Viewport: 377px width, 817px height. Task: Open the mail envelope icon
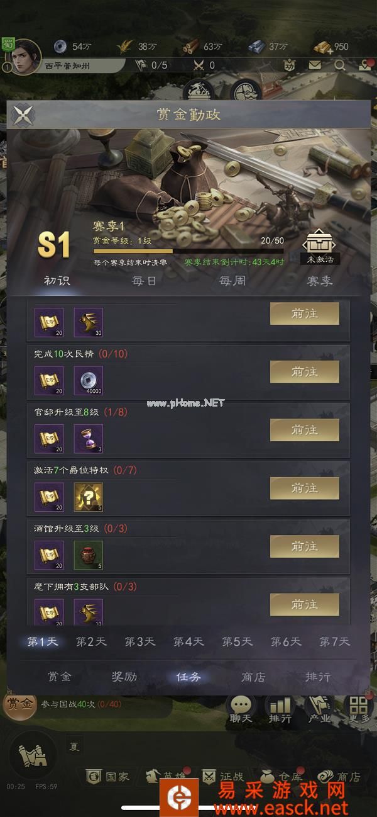(x=314, y=65)
